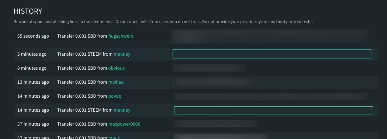Click the HISTORY section heading
The width and height of the screenshot is (387, 139).
28,11
